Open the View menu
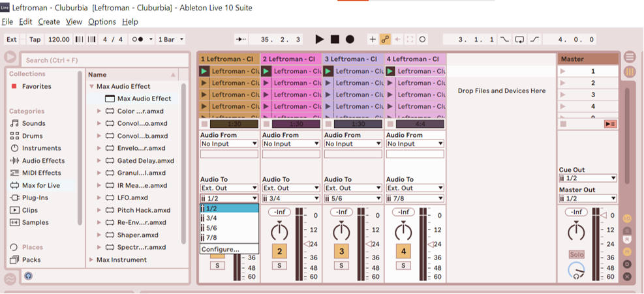Screen dimensions: 644x294 click(74, 22)
